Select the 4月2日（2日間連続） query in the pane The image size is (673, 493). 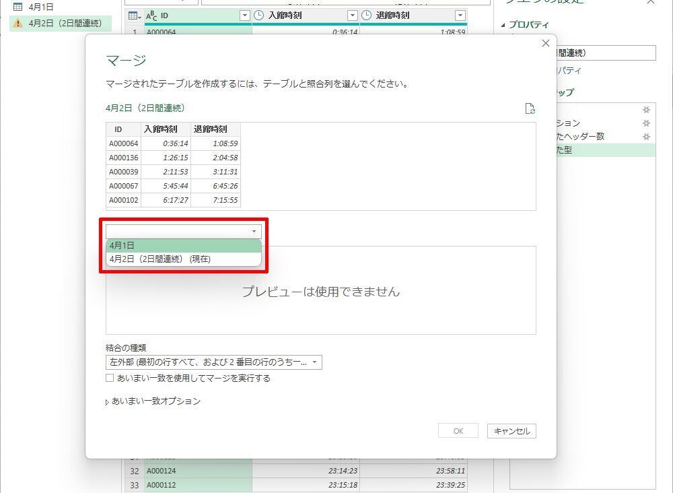point(60,23)
